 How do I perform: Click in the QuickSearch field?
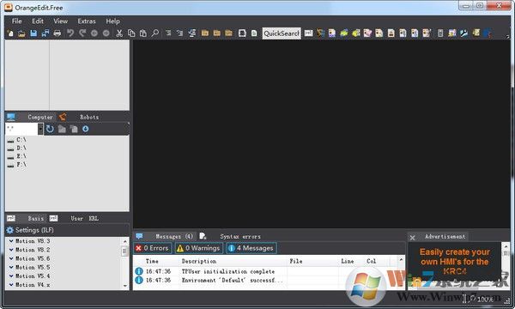tap(282, 33)
